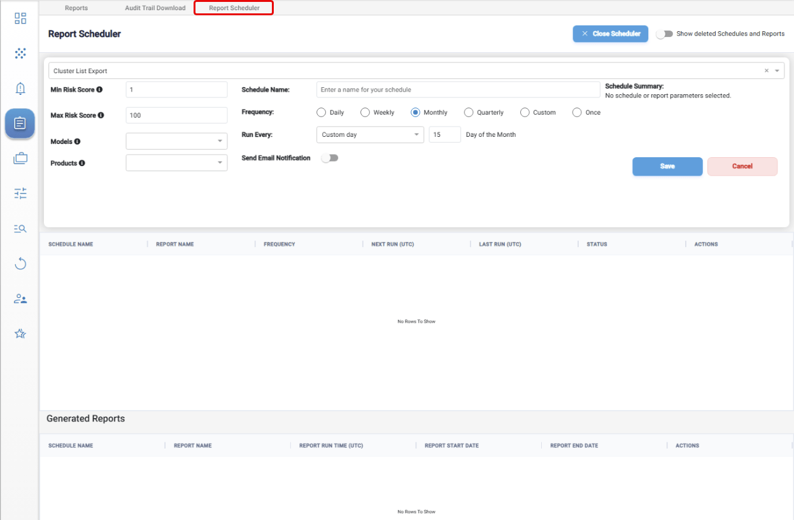Open the star favorites icon in sidebar
The width and height of the screenshot is (794, 520).
[20, 334]
